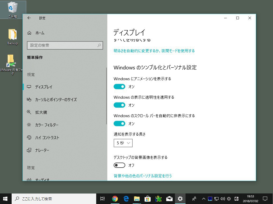The image size is (273, 204).
Task: Toggle automatic scroll bar hiding off
Action: tap(119, 124)
